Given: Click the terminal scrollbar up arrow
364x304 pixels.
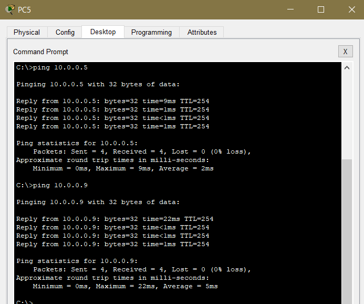Looking at the screenshot, I should [x=347, y=68].
